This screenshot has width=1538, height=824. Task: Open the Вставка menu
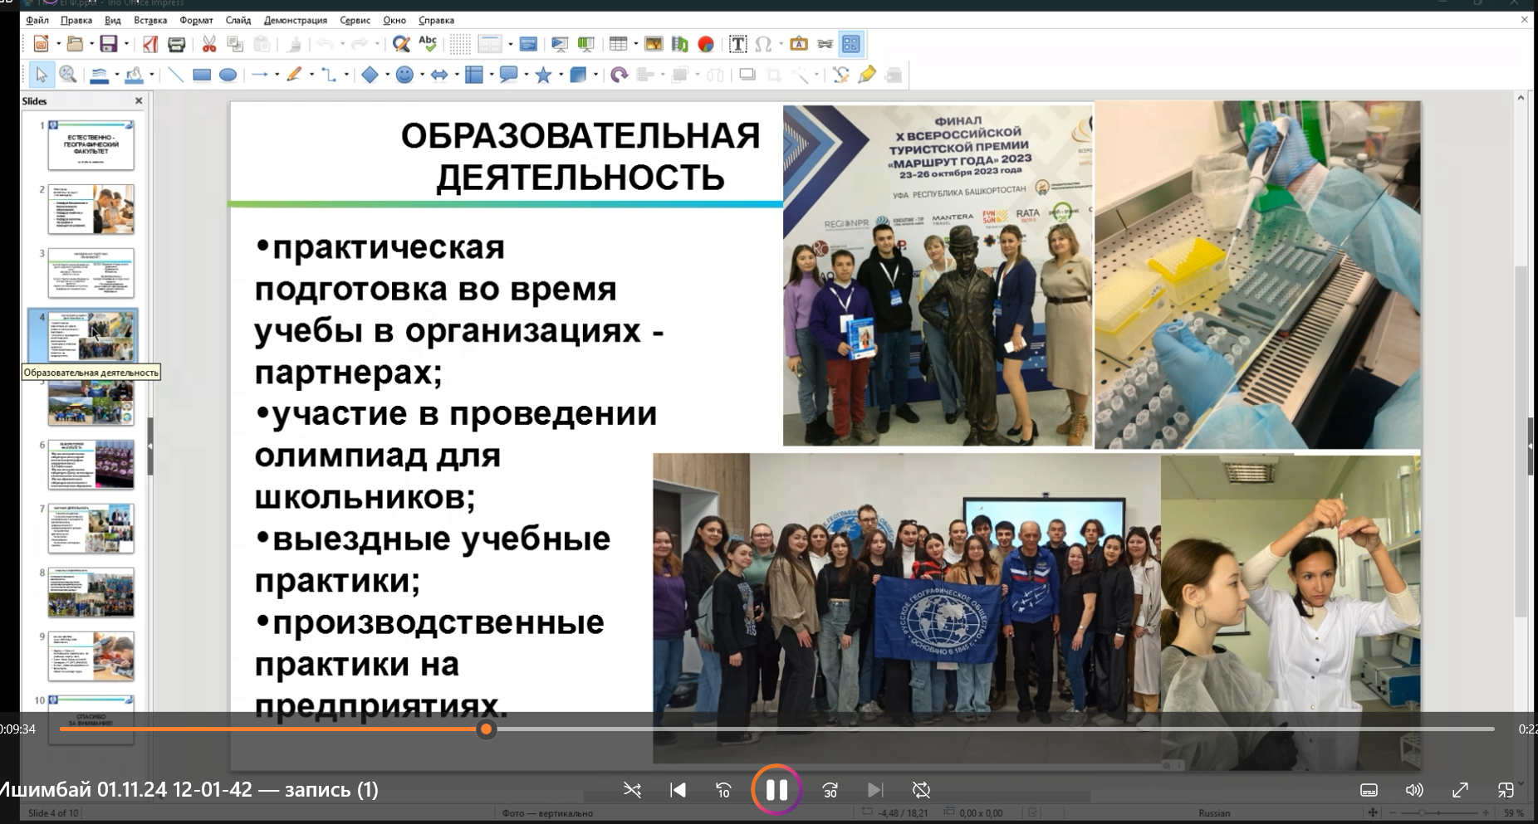(150, 20)
